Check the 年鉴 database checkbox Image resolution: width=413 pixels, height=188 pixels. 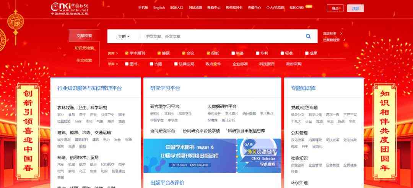[x=233, y=53]
